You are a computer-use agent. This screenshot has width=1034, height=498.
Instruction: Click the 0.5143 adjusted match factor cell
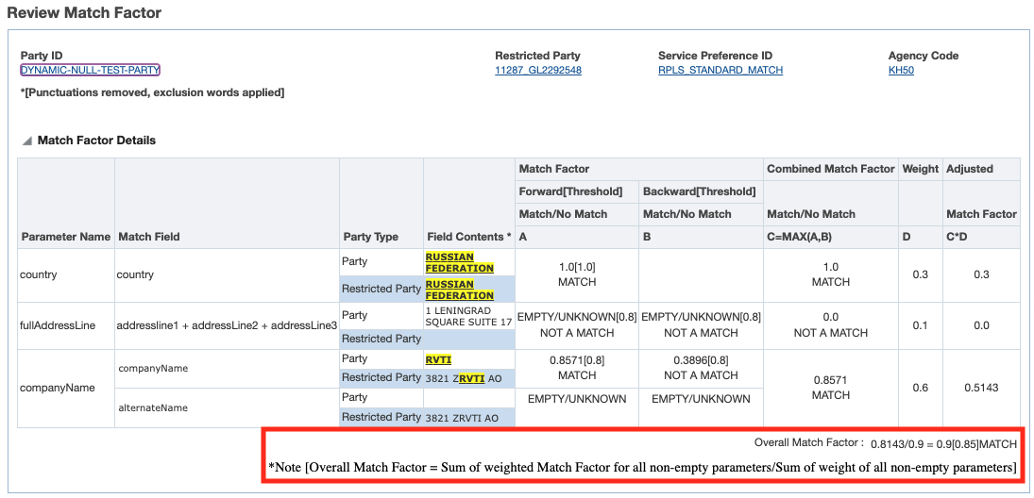click(x=982, y=388)
